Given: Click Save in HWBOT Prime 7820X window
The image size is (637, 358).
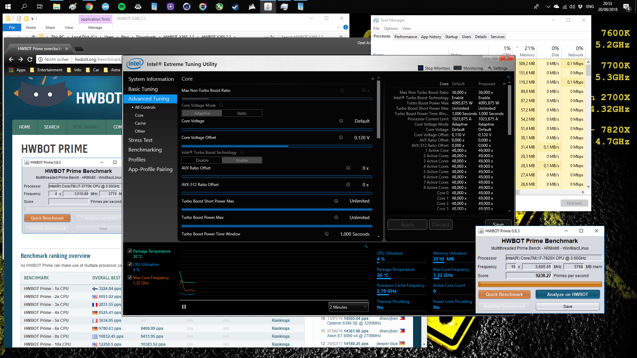Looking at the screenshot, I should (x=567, y=306).
